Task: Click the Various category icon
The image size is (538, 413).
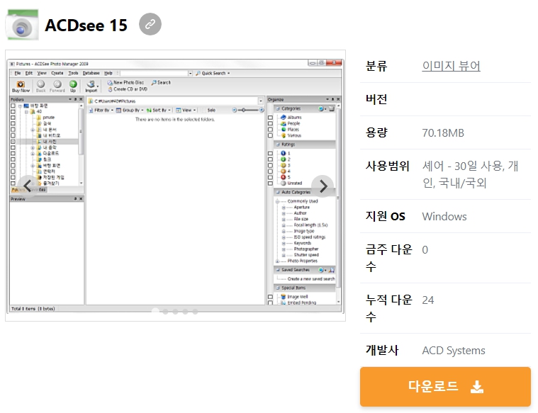Action: [x=284, y=136]
